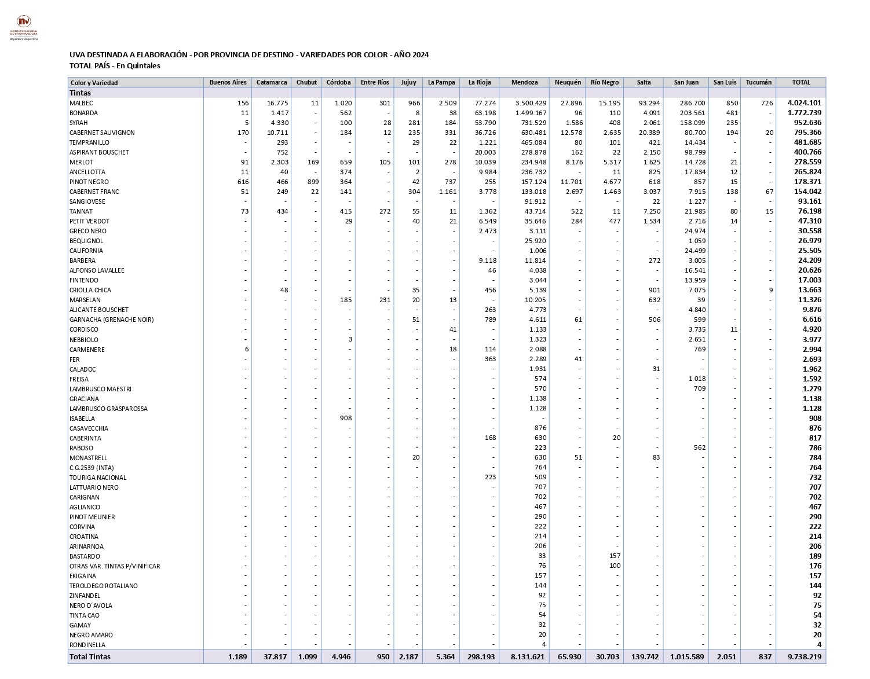
Task: Click the Mendoza column header
Action: pos(524,83)
